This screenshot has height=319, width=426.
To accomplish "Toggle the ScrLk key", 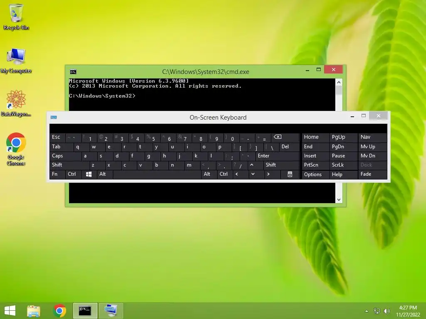I will 343,165.
